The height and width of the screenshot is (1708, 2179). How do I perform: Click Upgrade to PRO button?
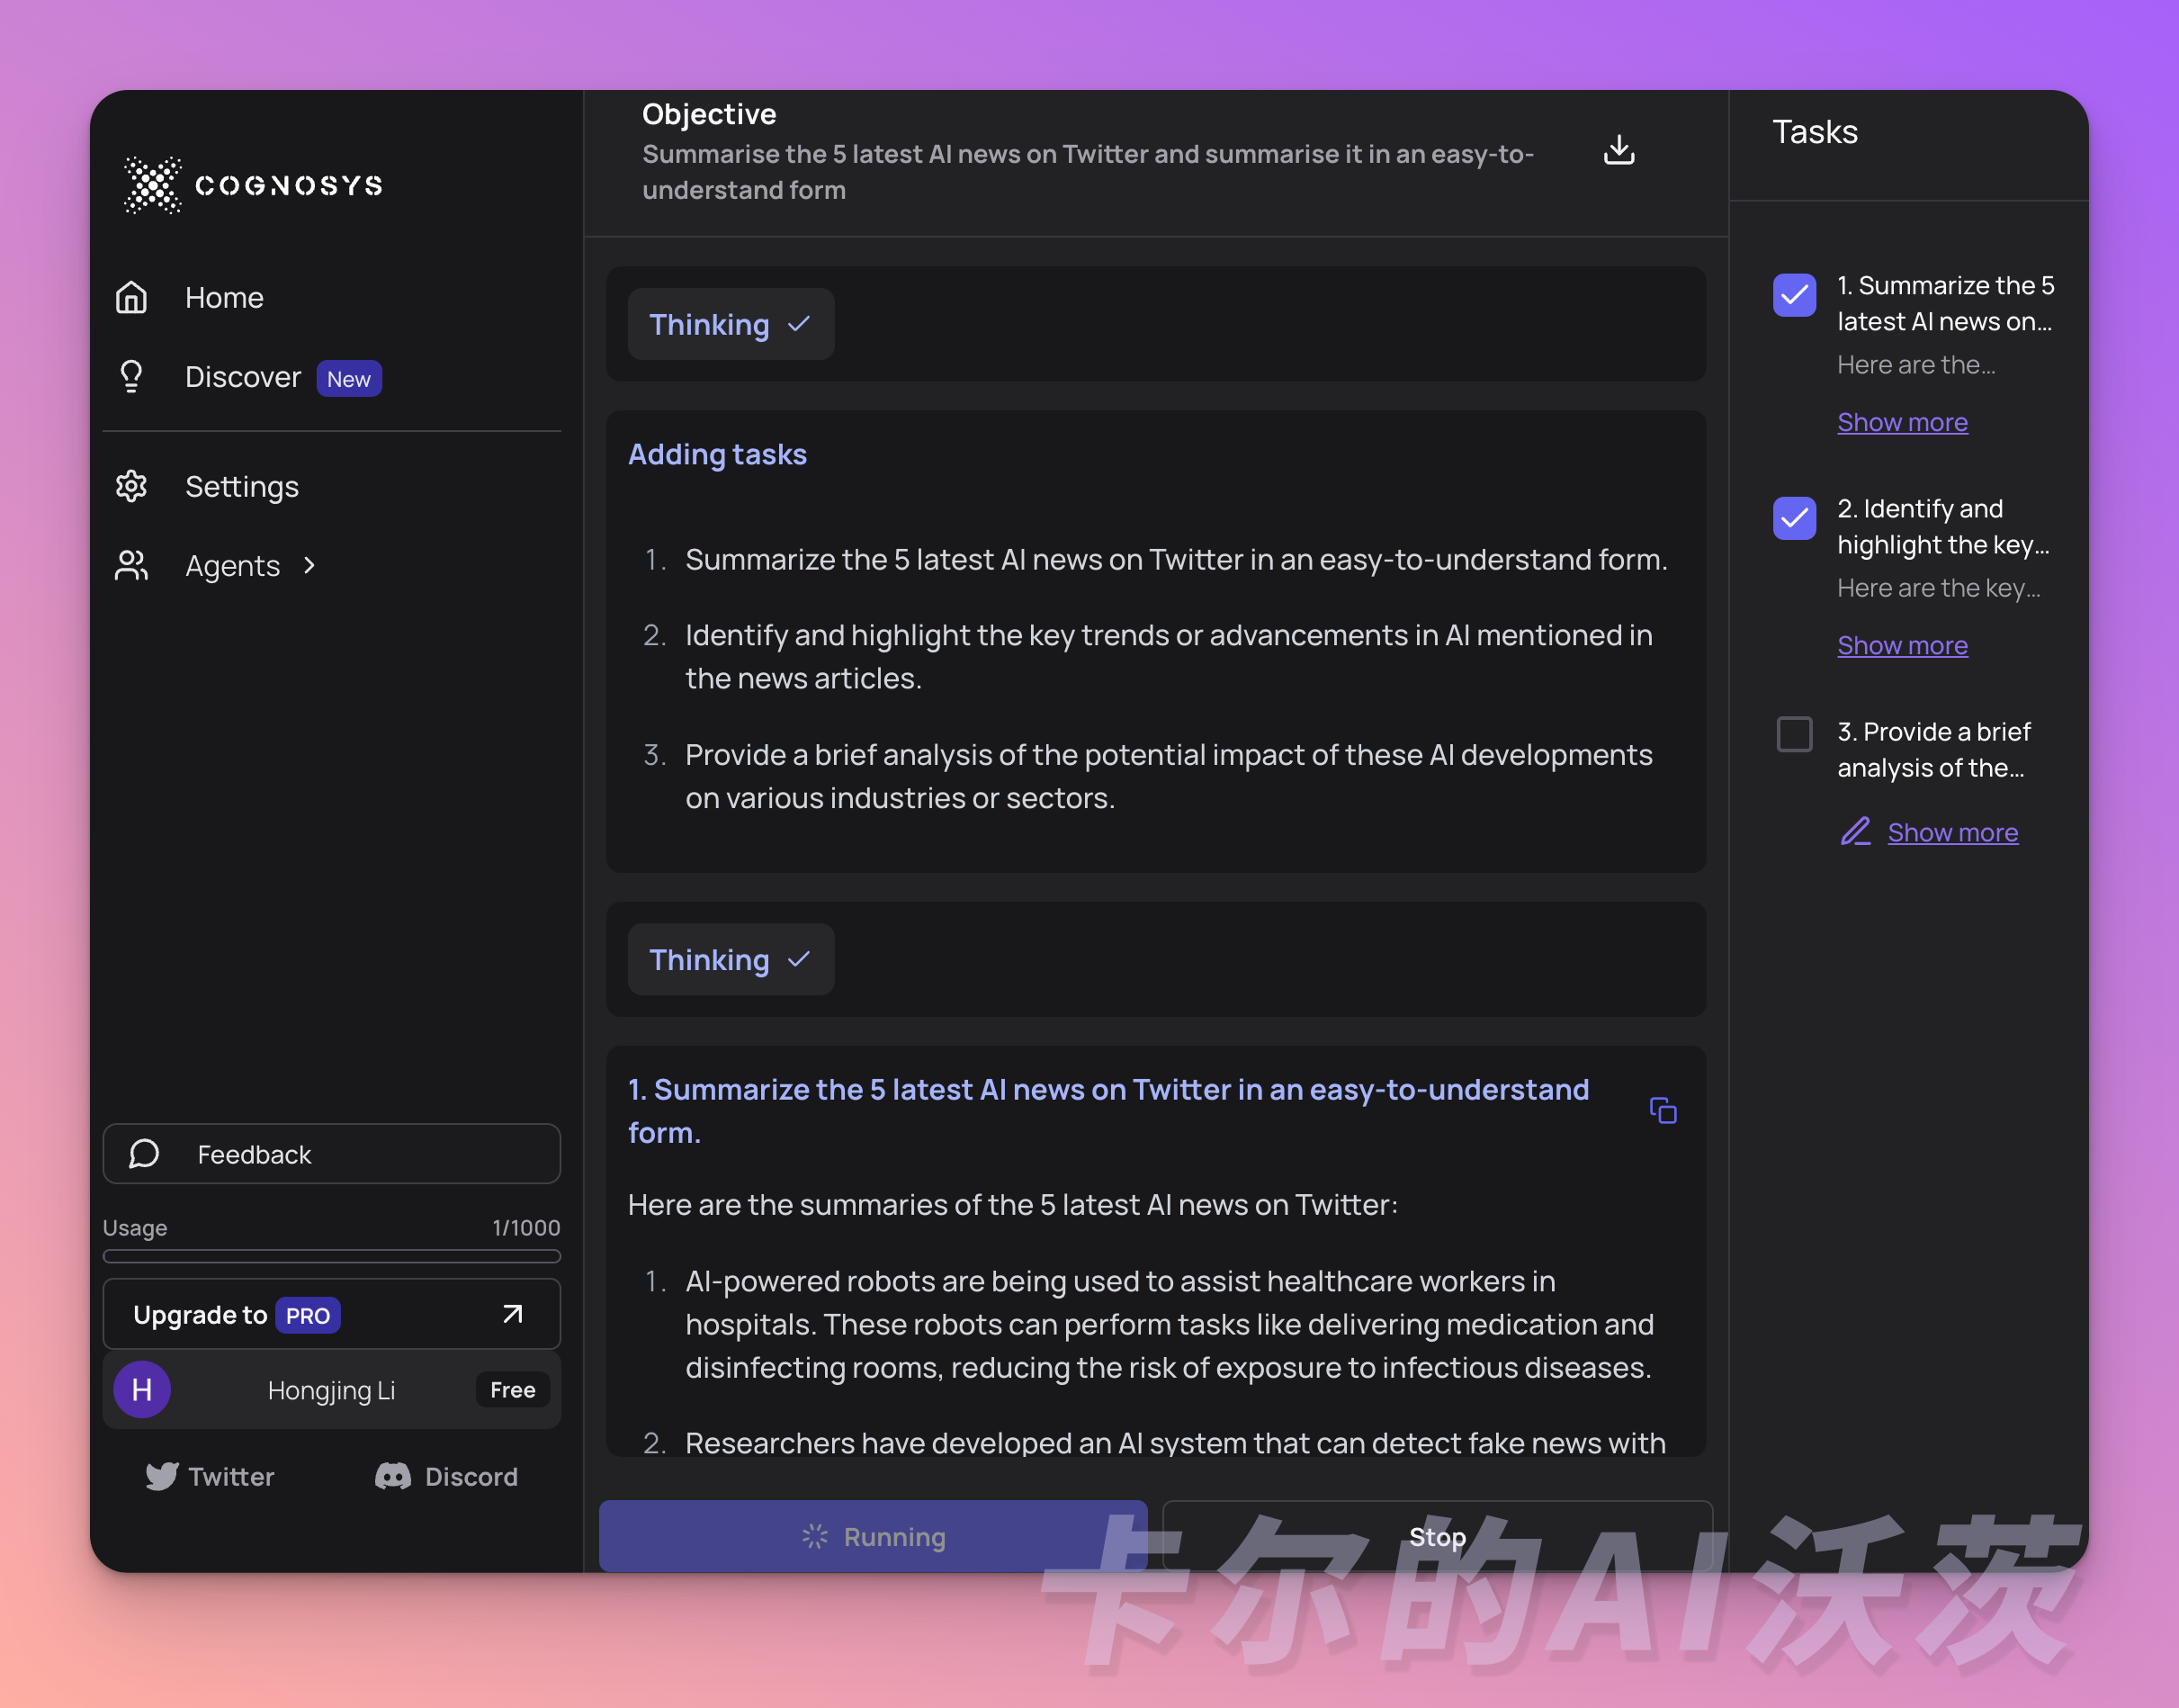pos(332,1314)
